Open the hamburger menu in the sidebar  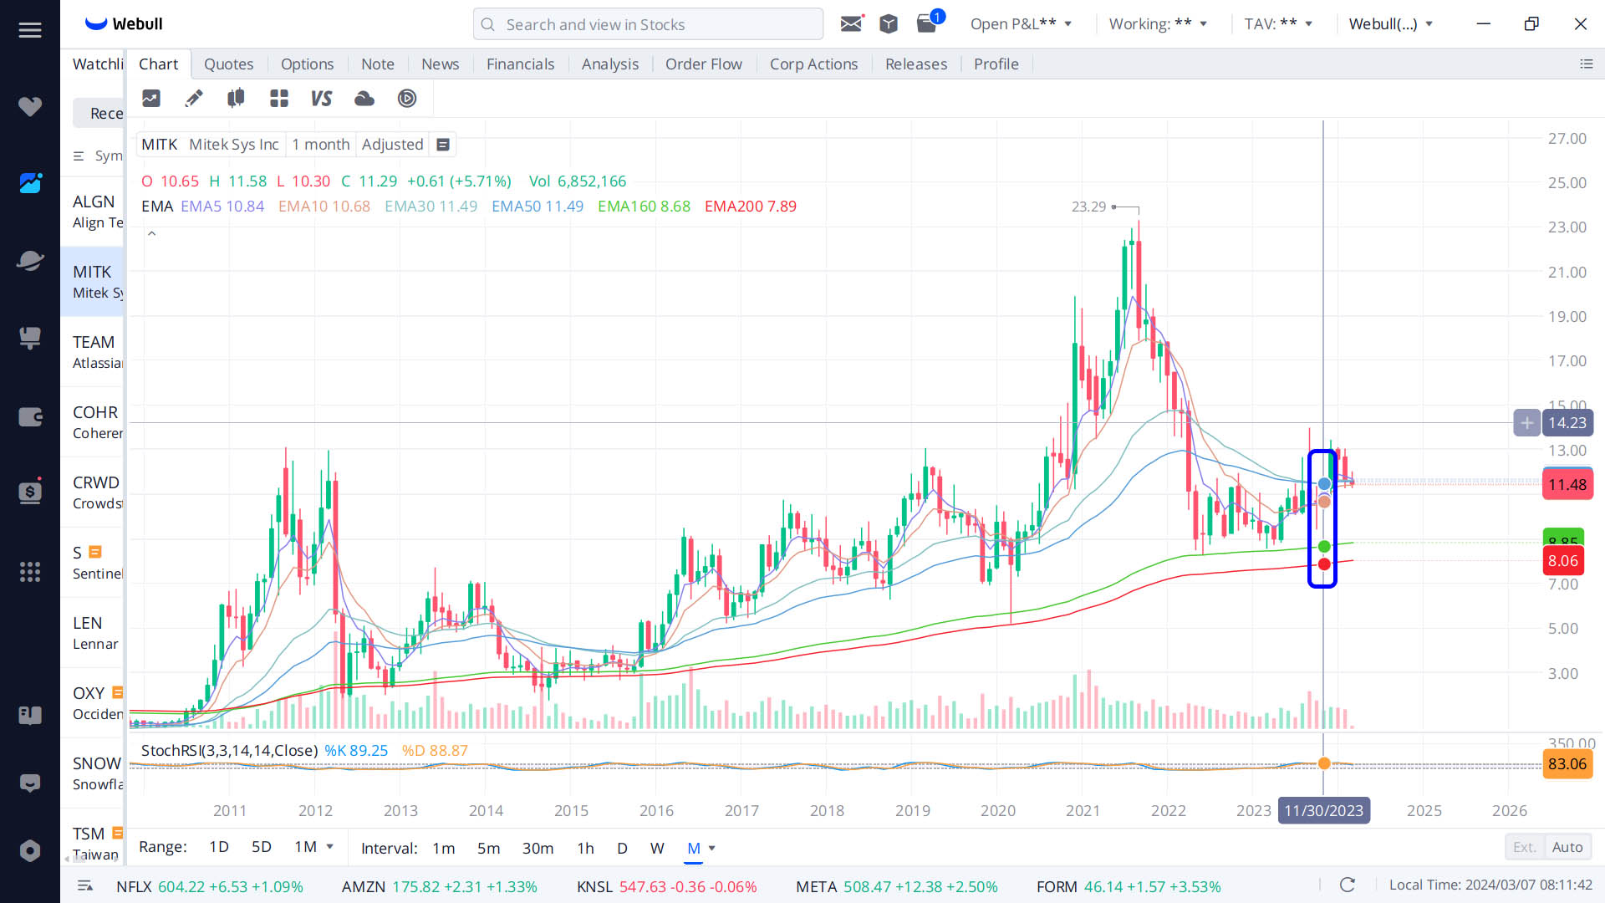[x=30, y=30]
